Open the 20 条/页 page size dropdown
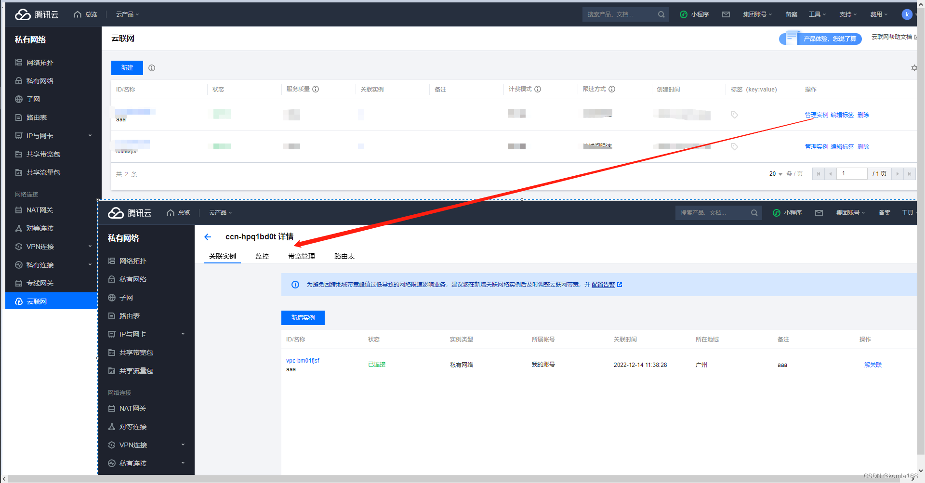This screenshot has width=925, height=483. tap(776, 174)
